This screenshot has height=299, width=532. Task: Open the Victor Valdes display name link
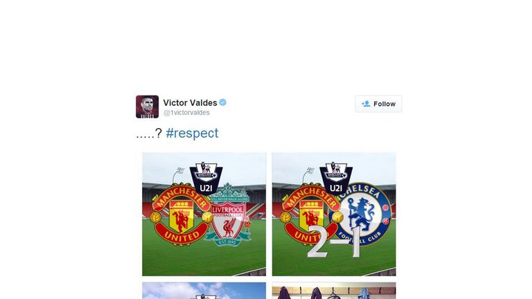click(x=190, y=102)
